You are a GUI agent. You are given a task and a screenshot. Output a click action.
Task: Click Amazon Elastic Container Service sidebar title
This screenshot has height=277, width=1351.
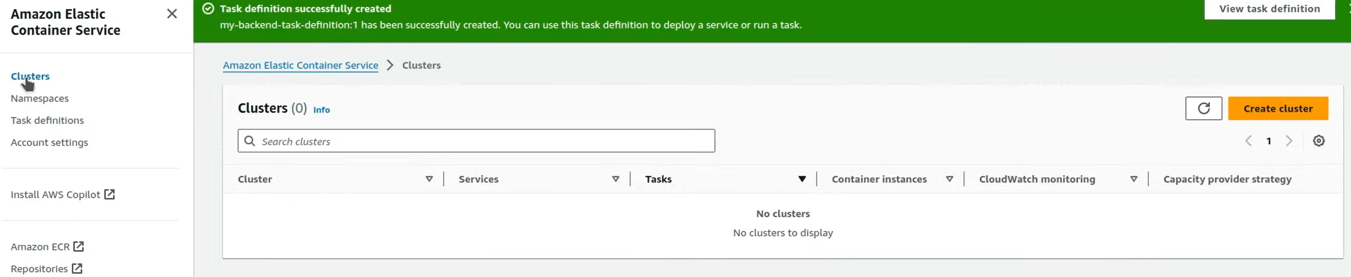coord(65,22)
